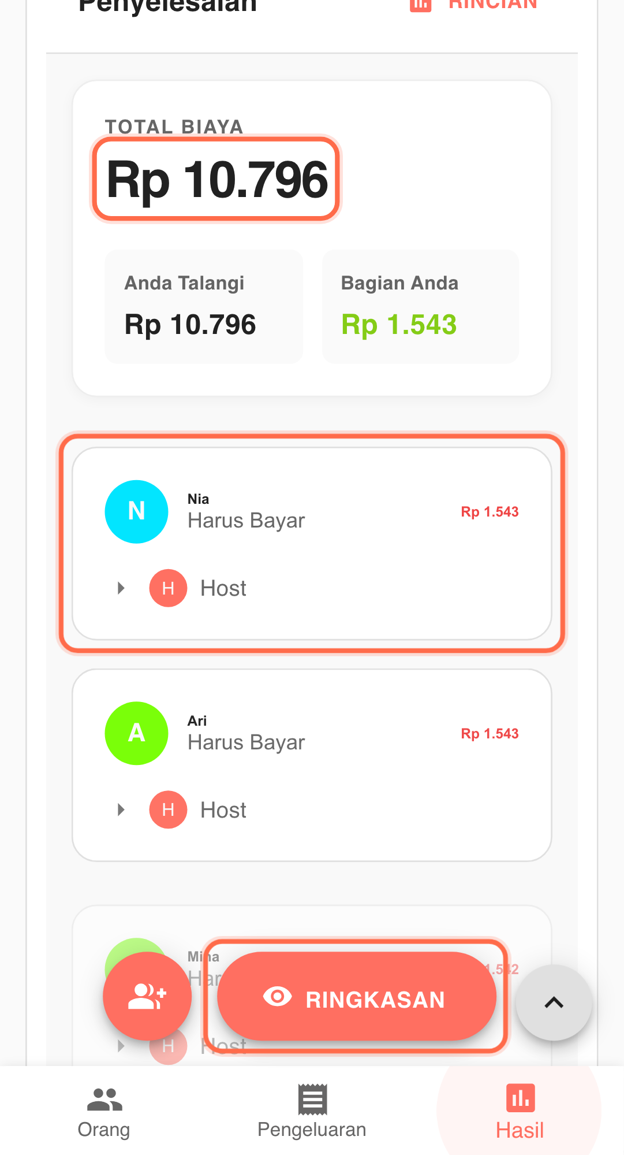624x1155 pixels.
Task: Click Nia's cyan N avatar
Action: (136, 511)
